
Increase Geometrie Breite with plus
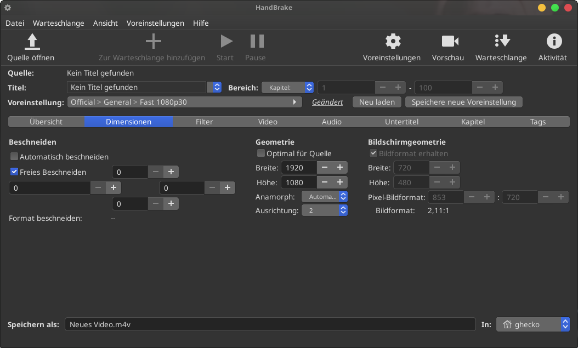340,168
